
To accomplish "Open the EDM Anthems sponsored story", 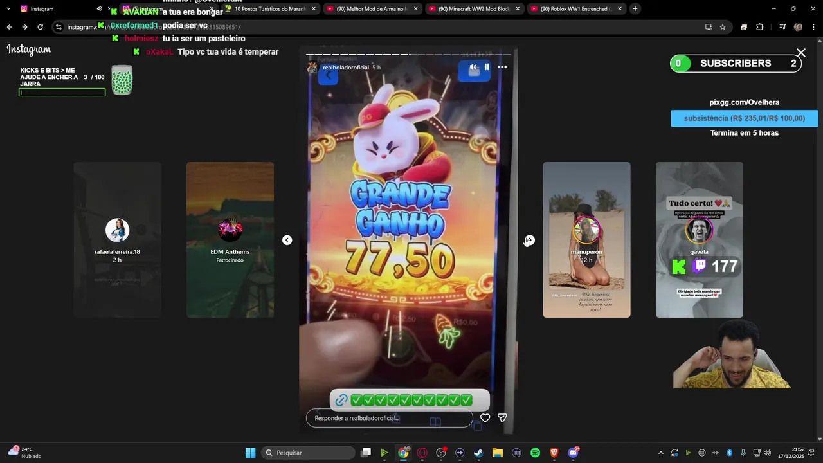I will [230, 240].
